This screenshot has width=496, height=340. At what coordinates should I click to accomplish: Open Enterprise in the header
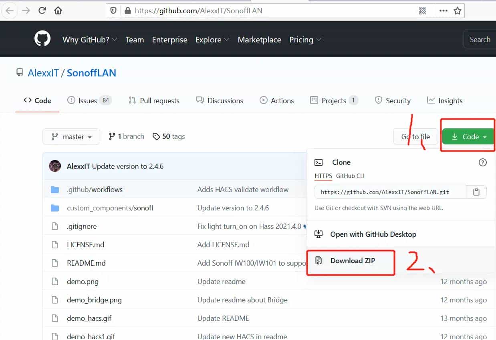tap(169, 40)
